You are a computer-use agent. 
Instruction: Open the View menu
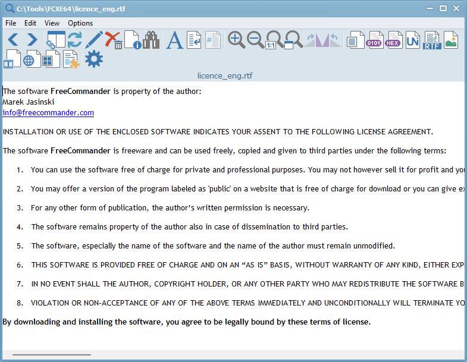pyautogui.click(x=52, y=23)
